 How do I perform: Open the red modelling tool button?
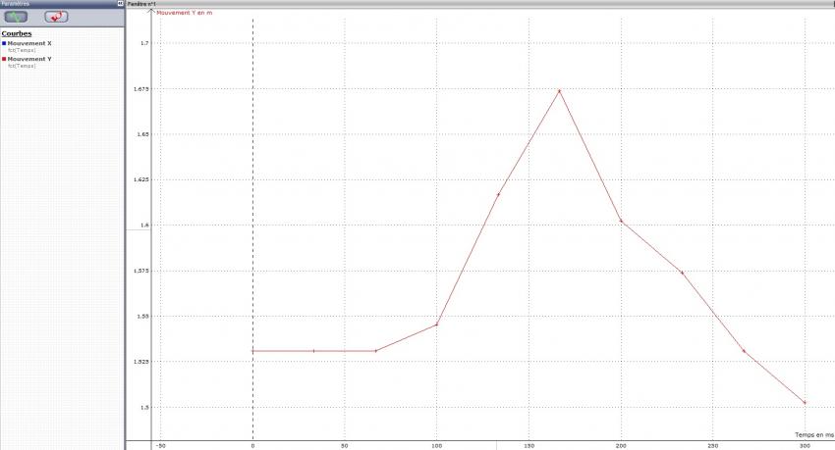click(56, 17)
